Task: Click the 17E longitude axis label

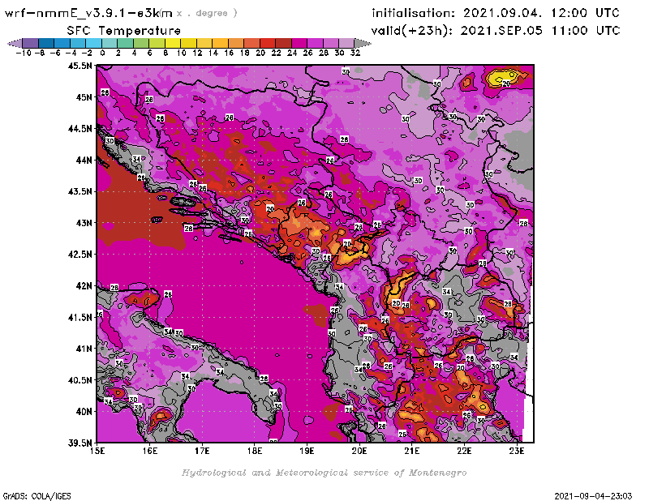Action: (202, 451)
